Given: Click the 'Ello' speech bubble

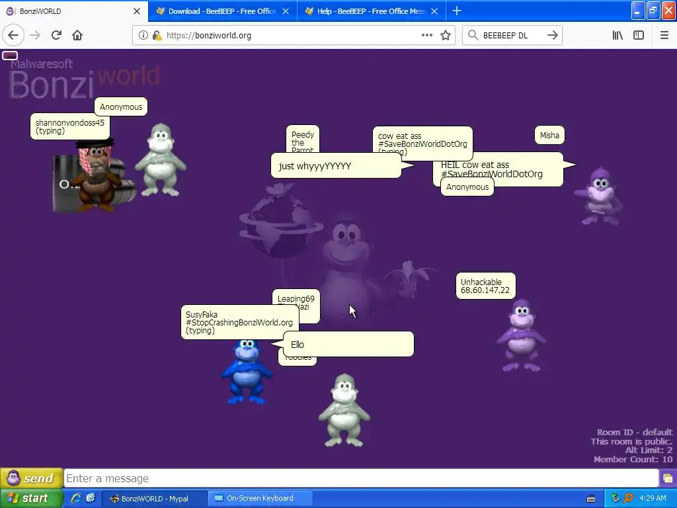Looking at the screenshot, I should (x=348, y=344).
